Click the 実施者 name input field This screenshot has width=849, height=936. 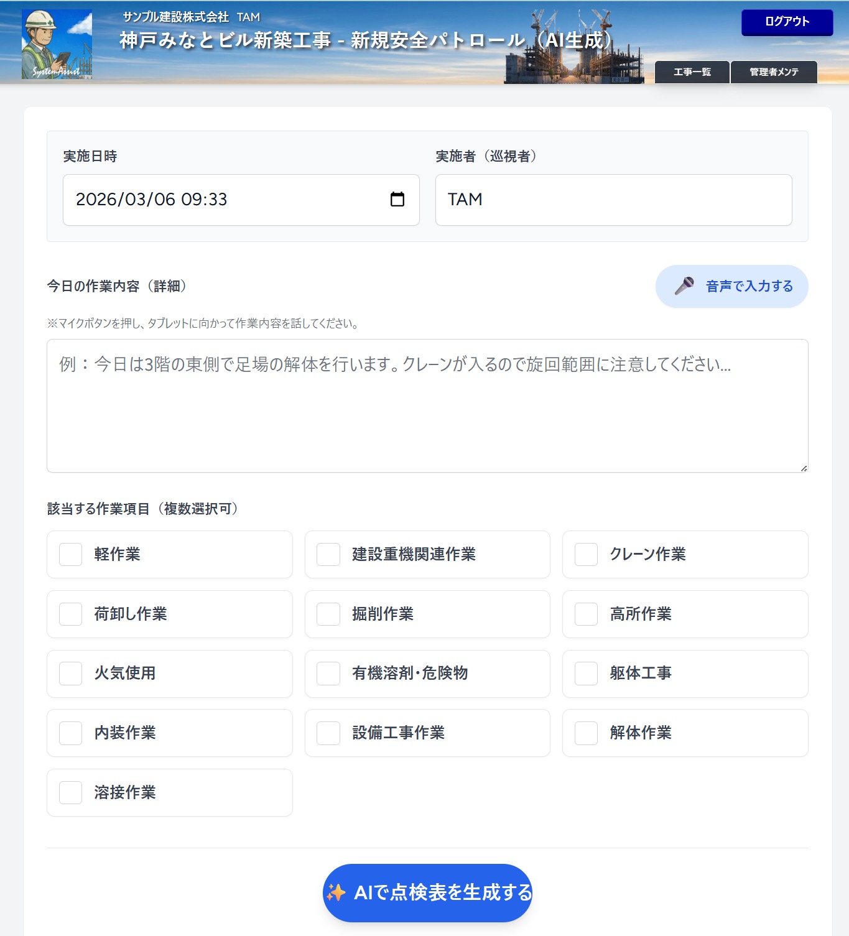pos(613,200)
